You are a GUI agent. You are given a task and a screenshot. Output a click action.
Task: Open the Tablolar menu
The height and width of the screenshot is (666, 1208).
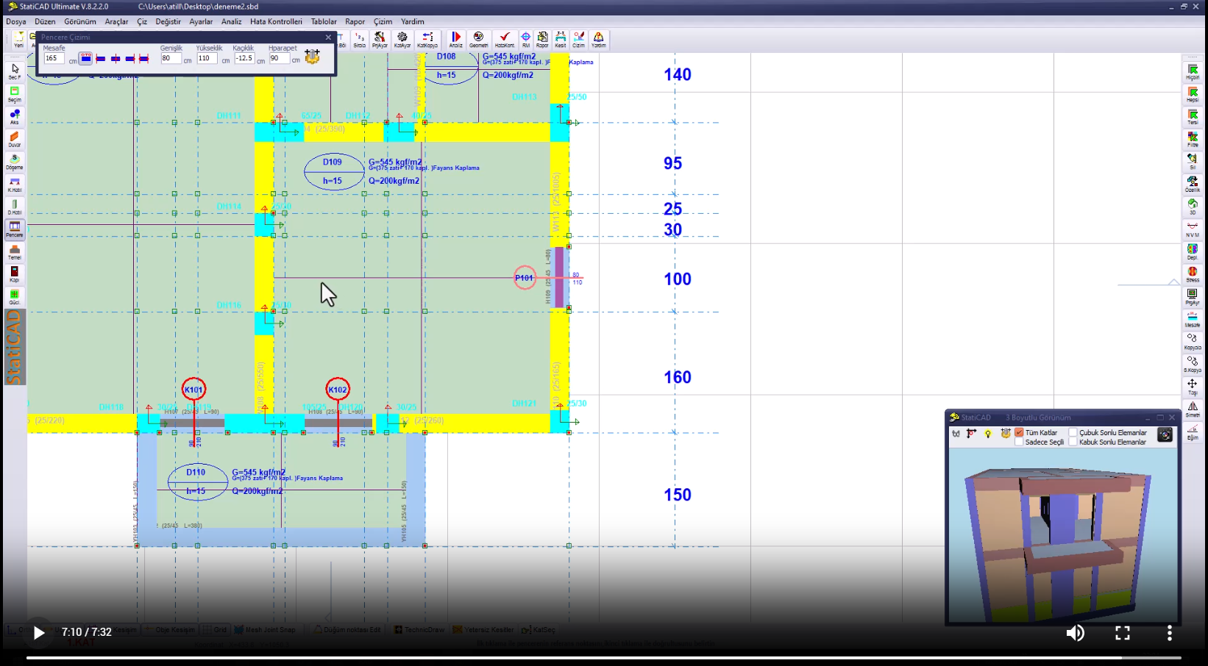point(323,21)
